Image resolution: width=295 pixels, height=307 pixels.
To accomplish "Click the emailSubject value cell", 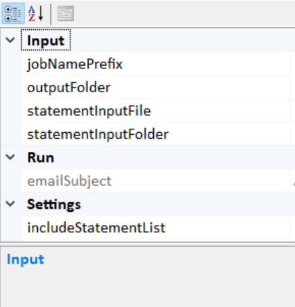I will point(293,181).
